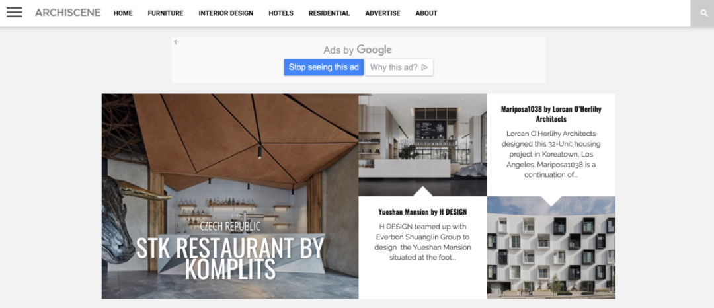
Task: Click Why this ad? button
Action: pos(399,67)
